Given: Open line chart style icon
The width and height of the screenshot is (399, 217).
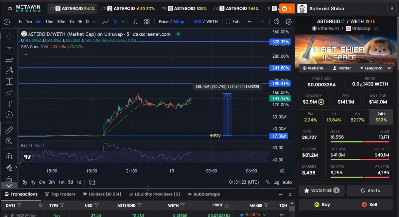Looking at the screenshot, I should point(105,22).
